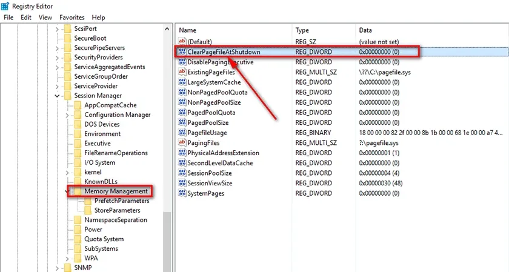Click the tree pane scroll up arrow
Screen dimensions: 509x272
(x=167, y=29)
